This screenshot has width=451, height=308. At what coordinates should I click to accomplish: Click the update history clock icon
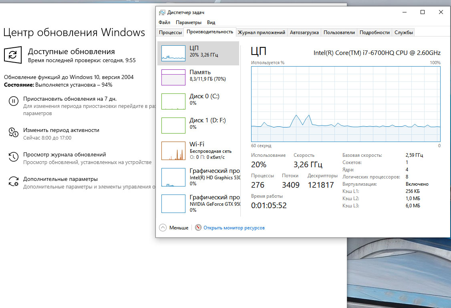pyautogui.click(x=14, y=157)
